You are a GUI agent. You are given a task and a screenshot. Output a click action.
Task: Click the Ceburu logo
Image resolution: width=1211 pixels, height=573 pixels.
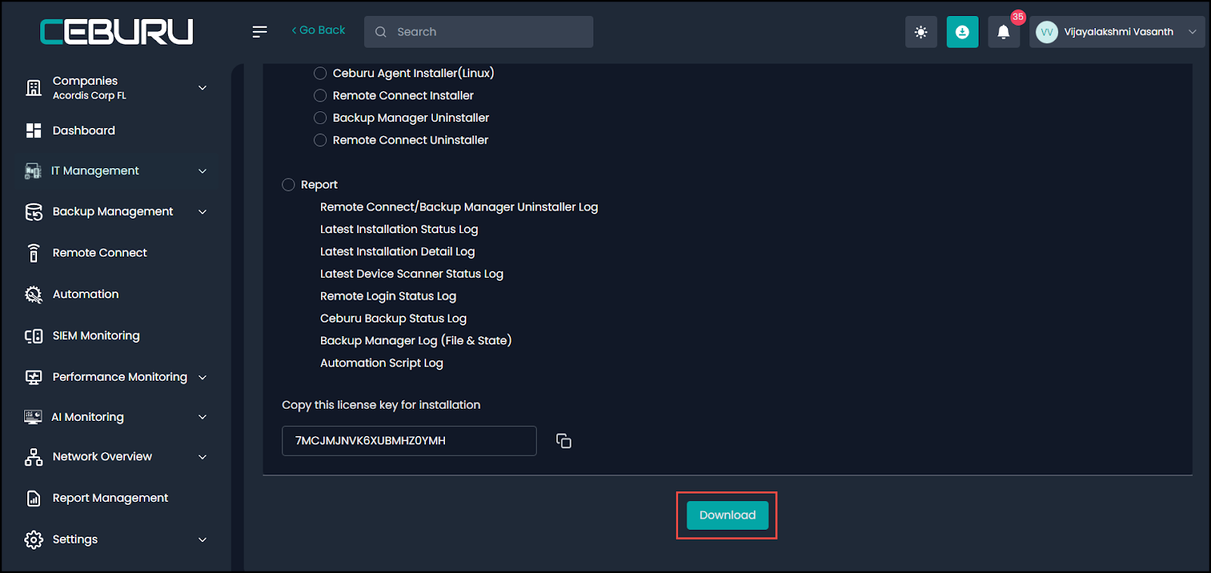click(117, 32)
